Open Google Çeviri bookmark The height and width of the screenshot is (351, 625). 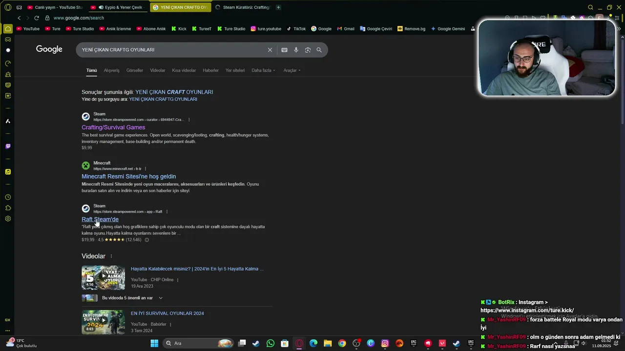point(376,29)
